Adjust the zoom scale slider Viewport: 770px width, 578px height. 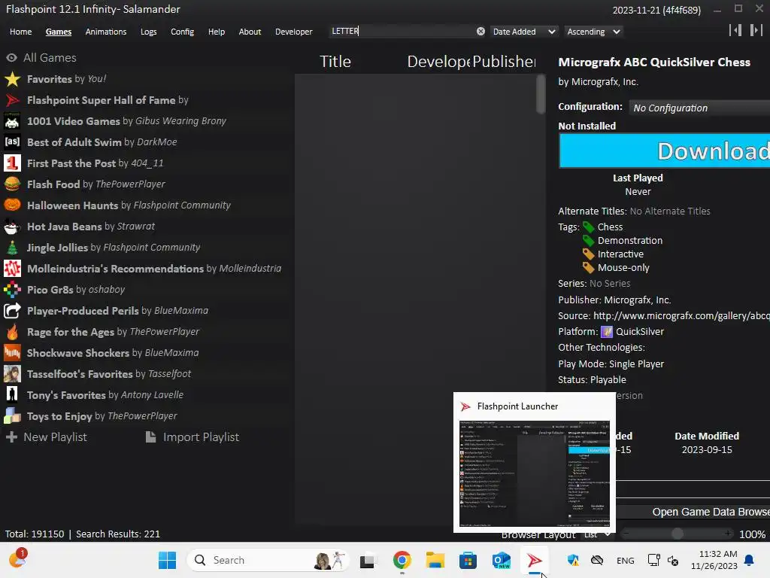[x=678, y=534]
